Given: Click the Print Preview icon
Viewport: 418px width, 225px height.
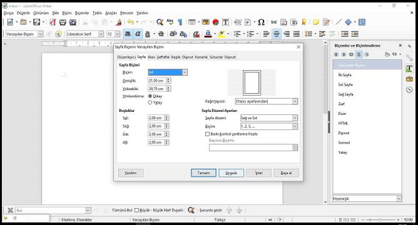Looking at the screenshot, I should pyautogui.click(x=73, y=22).
